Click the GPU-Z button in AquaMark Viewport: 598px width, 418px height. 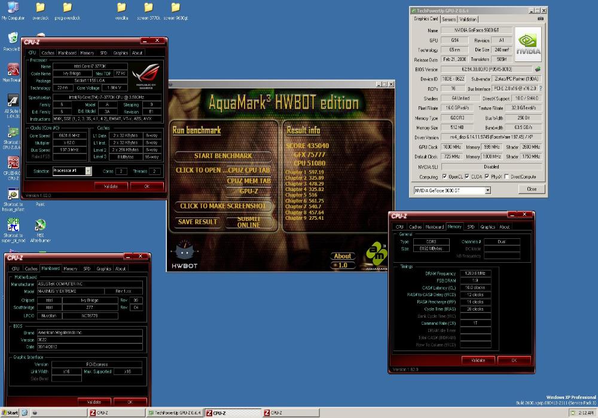pos(249,191)
